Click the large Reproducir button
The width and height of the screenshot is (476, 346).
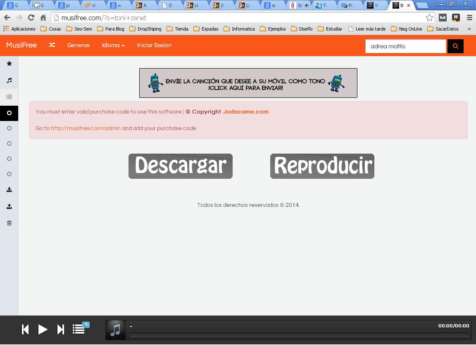322,166
